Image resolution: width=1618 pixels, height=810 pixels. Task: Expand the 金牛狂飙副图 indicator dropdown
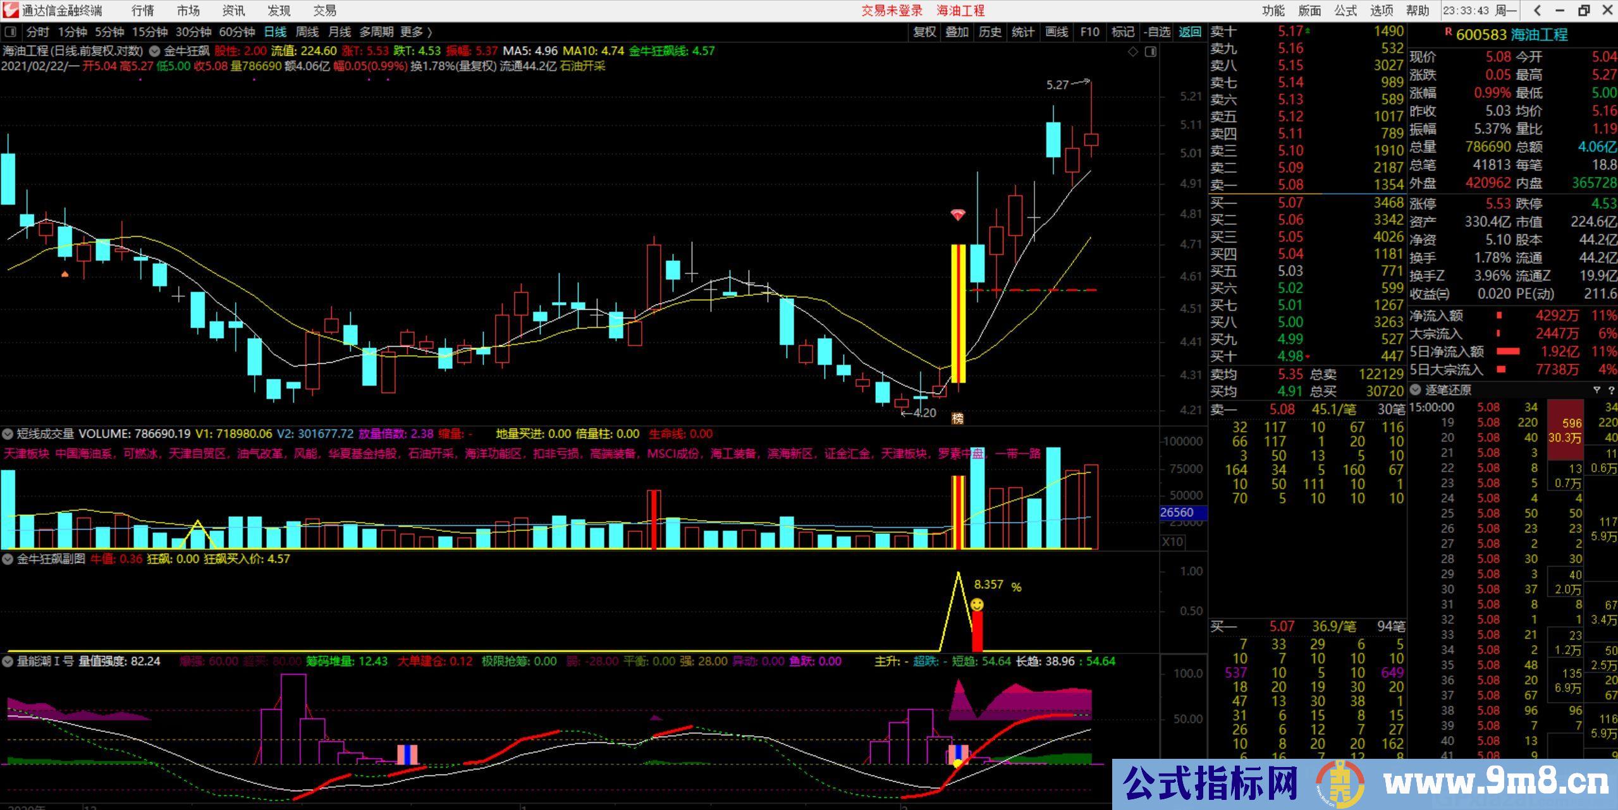click(8, 559)
